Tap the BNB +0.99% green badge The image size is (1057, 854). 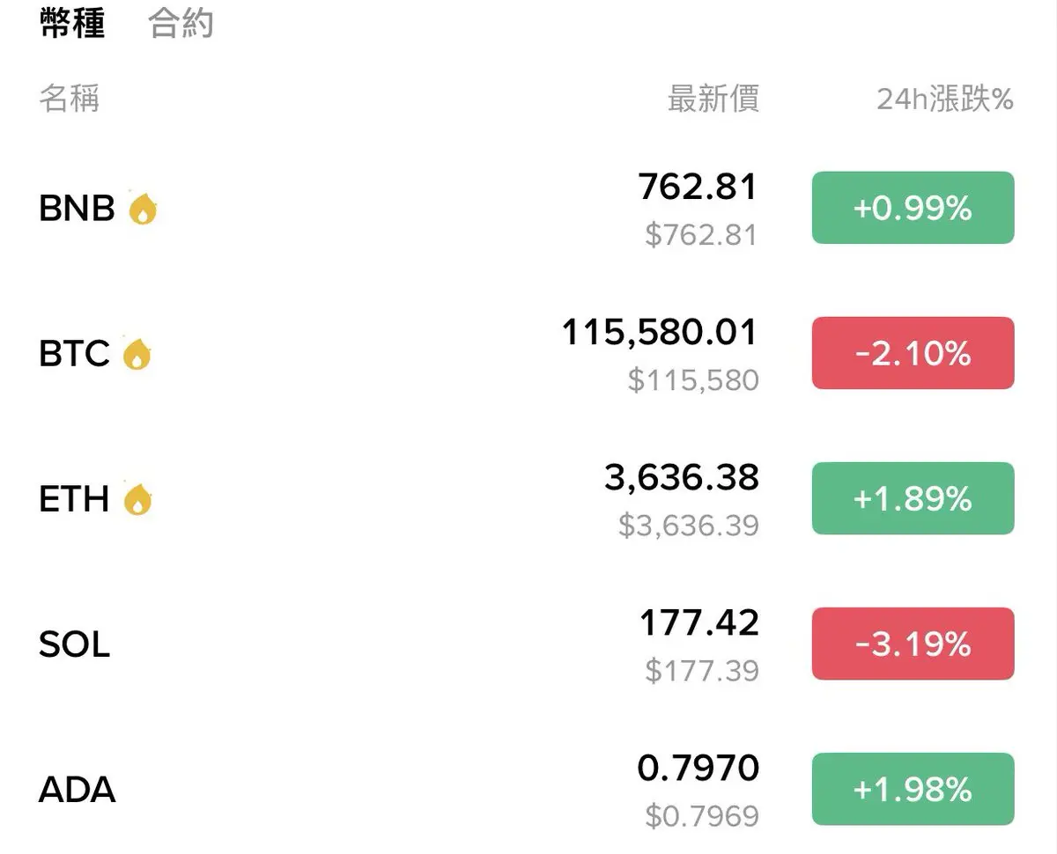[x=913, y=208]
